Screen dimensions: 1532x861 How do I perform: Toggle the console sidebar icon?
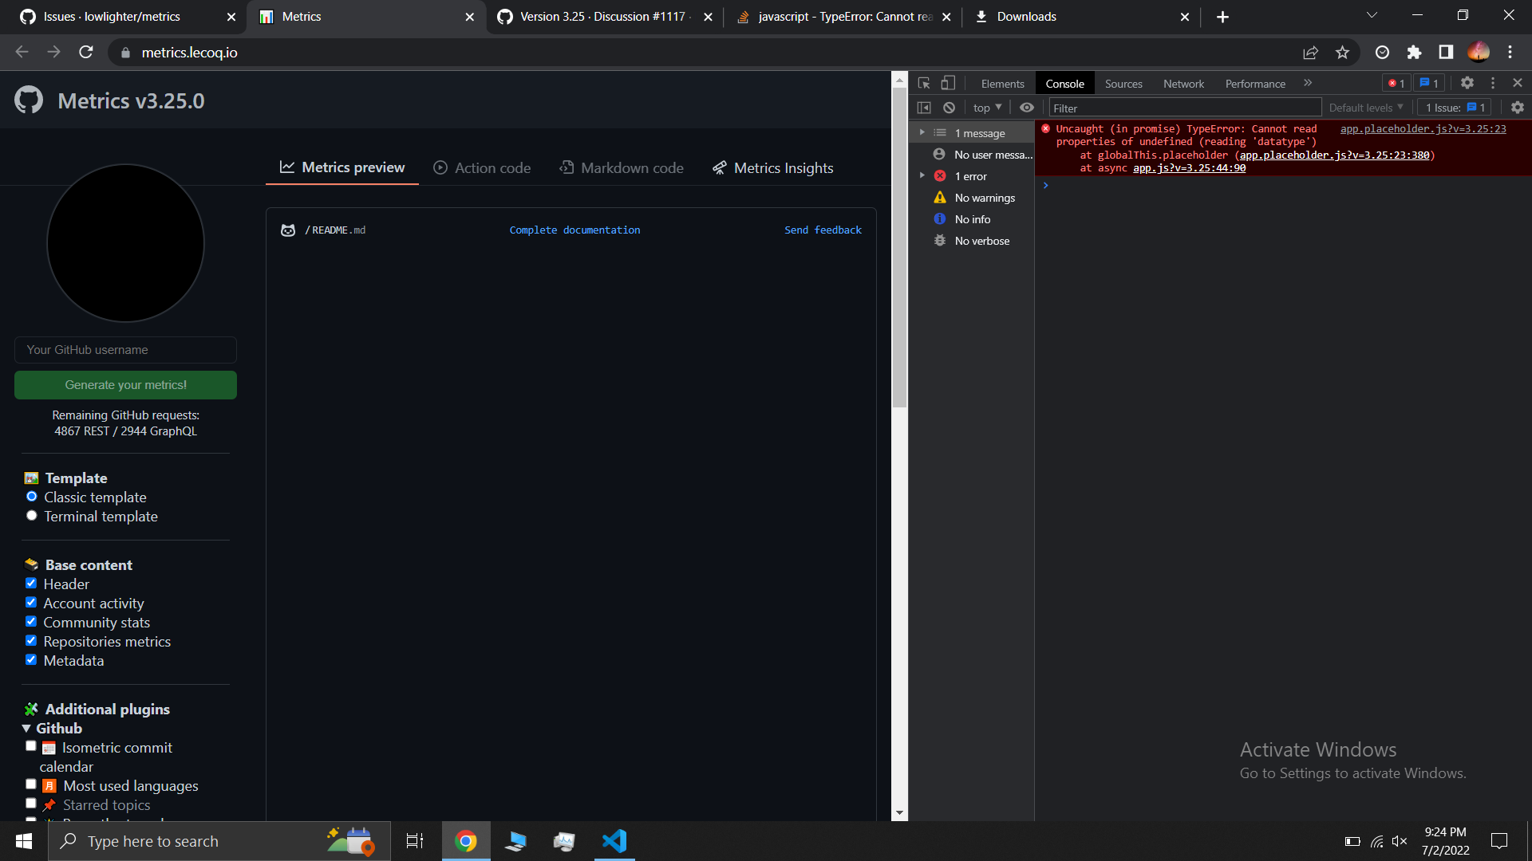pyautogui.click(x=924, y=108)
